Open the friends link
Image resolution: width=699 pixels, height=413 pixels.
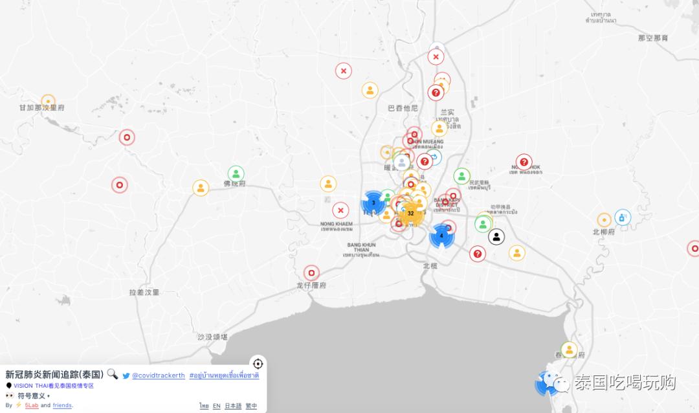62,405
